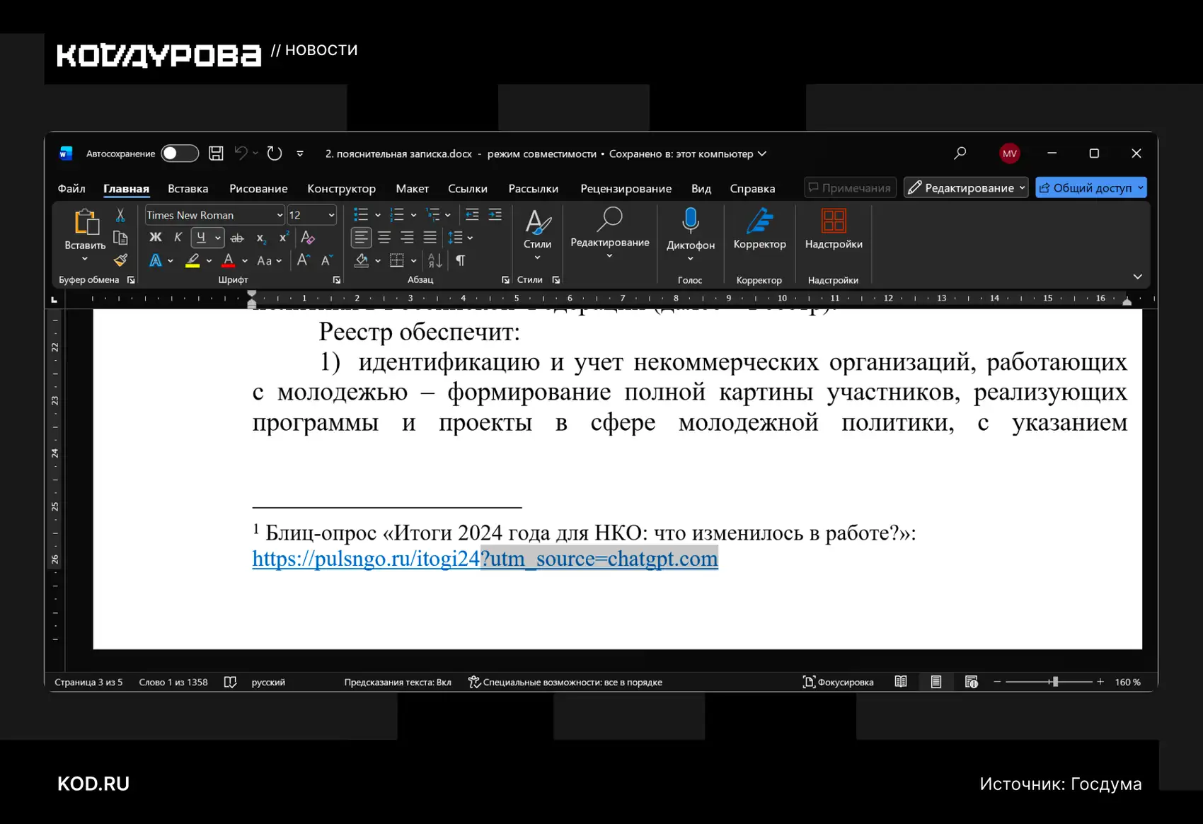Screen dimensions: 1203x824
Task: Click the zoom slider handle
Action: (1055, 682)
